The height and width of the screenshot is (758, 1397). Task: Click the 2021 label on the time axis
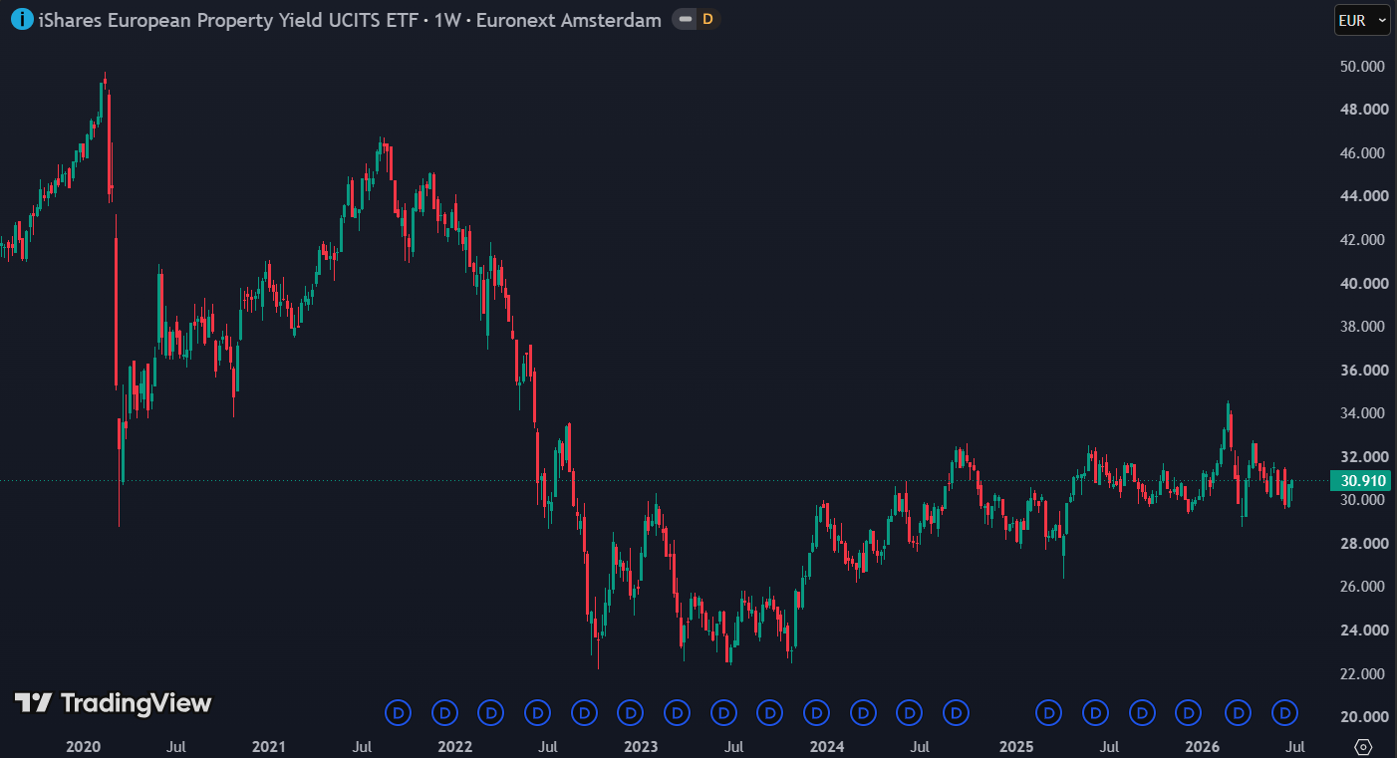(269, 746)
